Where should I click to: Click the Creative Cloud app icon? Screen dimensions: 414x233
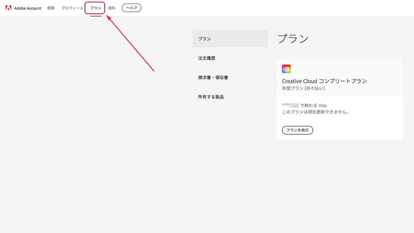point(286,69)
